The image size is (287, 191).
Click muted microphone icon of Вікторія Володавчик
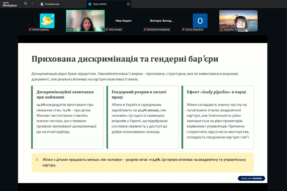coord(145,29)
